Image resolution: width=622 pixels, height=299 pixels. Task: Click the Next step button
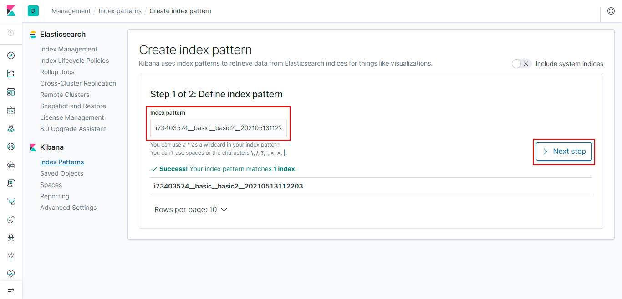tap(564, 152)
